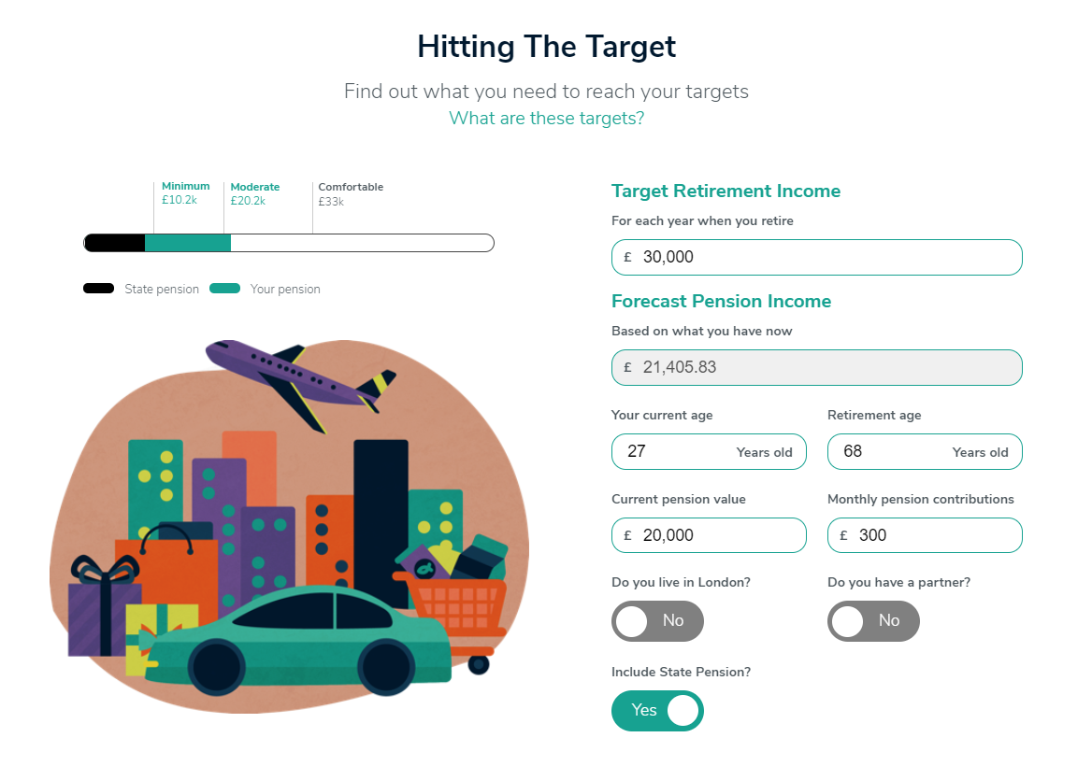Click the pension progress bar
The image size is (1092, 766).
[290, 242]
